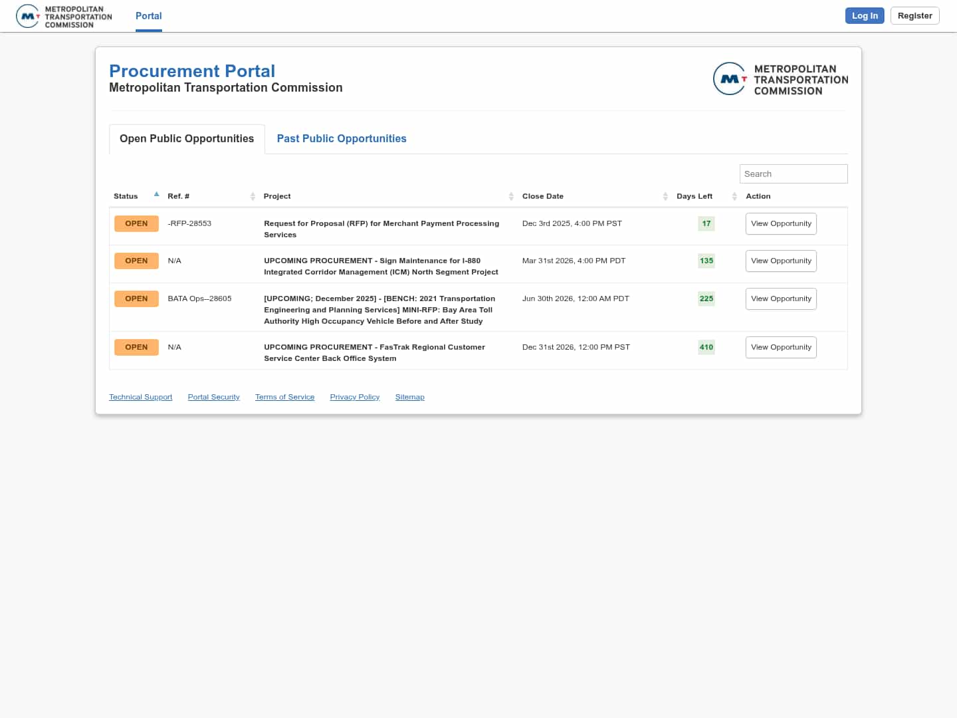View Opportunity for BATA Ops–28605 mini-RFP
Viewport: 957px width, 718px height.
point(780,299)
